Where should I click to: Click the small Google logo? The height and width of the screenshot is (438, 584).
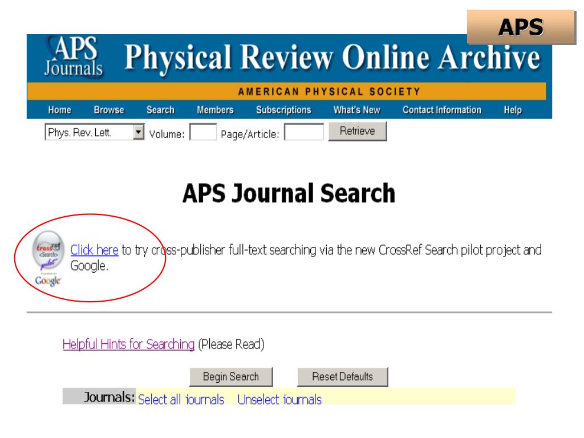[x=48, y=280]
